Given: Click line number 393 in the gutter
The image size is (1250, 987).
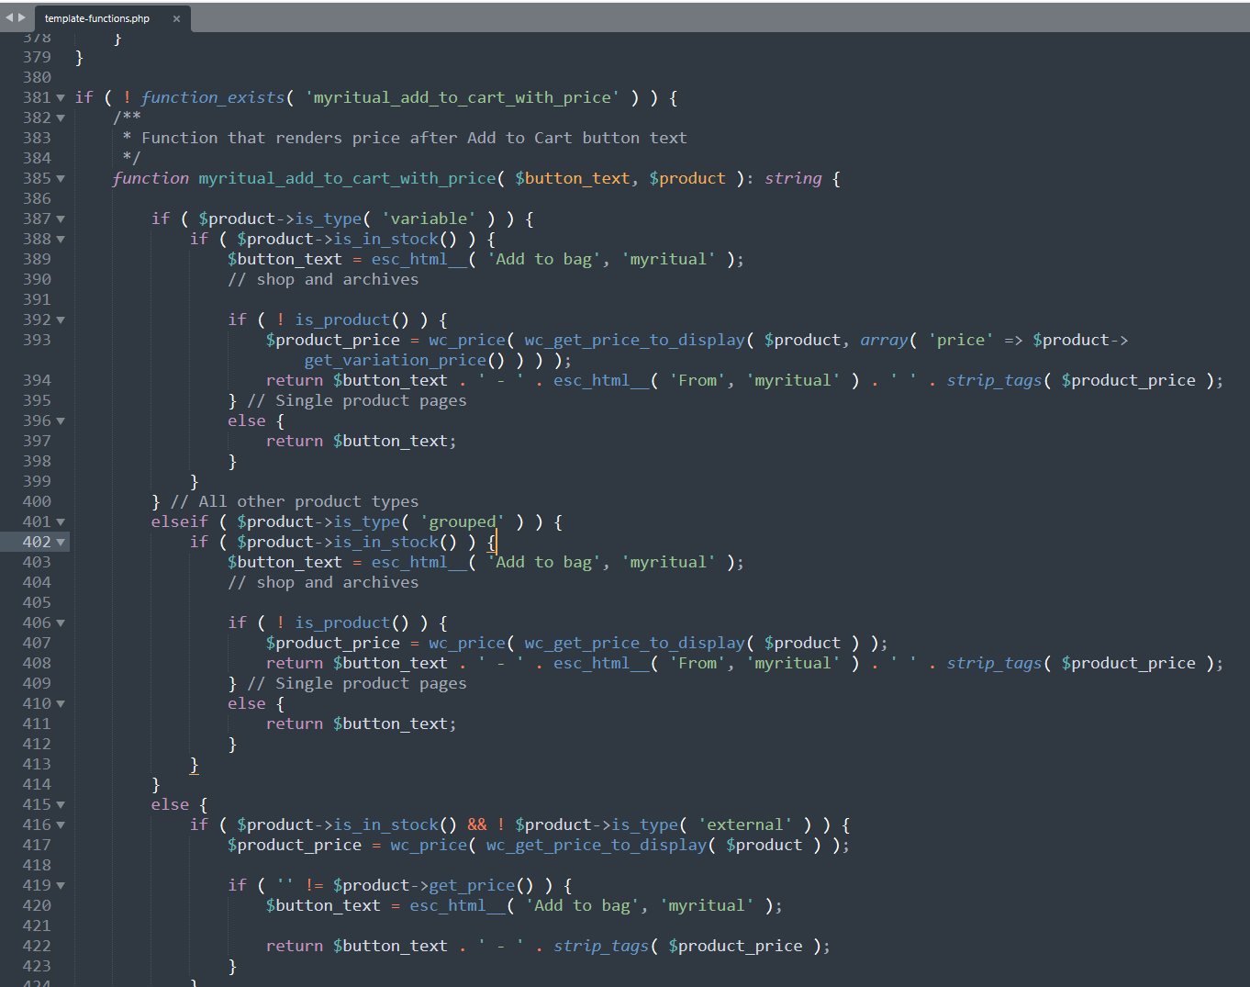Looking at the screenshot, I should pos(37,340).
